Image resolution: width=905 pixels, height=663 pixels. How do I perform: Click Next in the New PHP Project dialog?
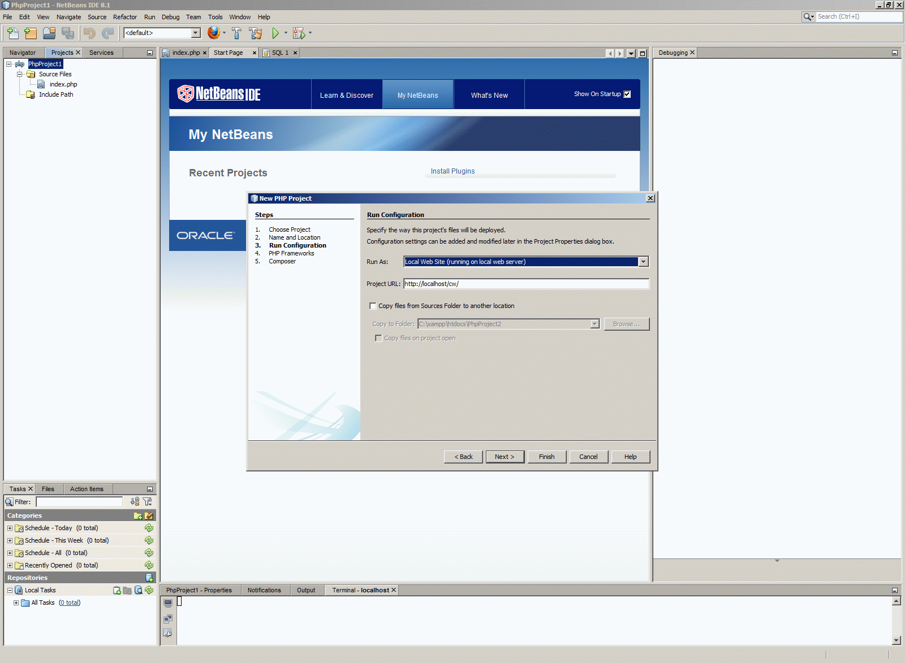[505, 457]
